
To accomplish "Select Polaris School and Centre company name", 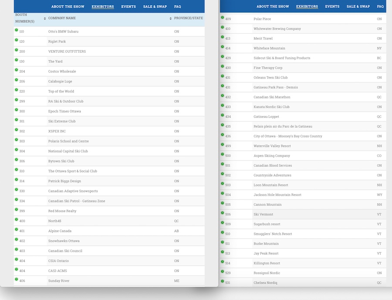I will tap(68, 141).
